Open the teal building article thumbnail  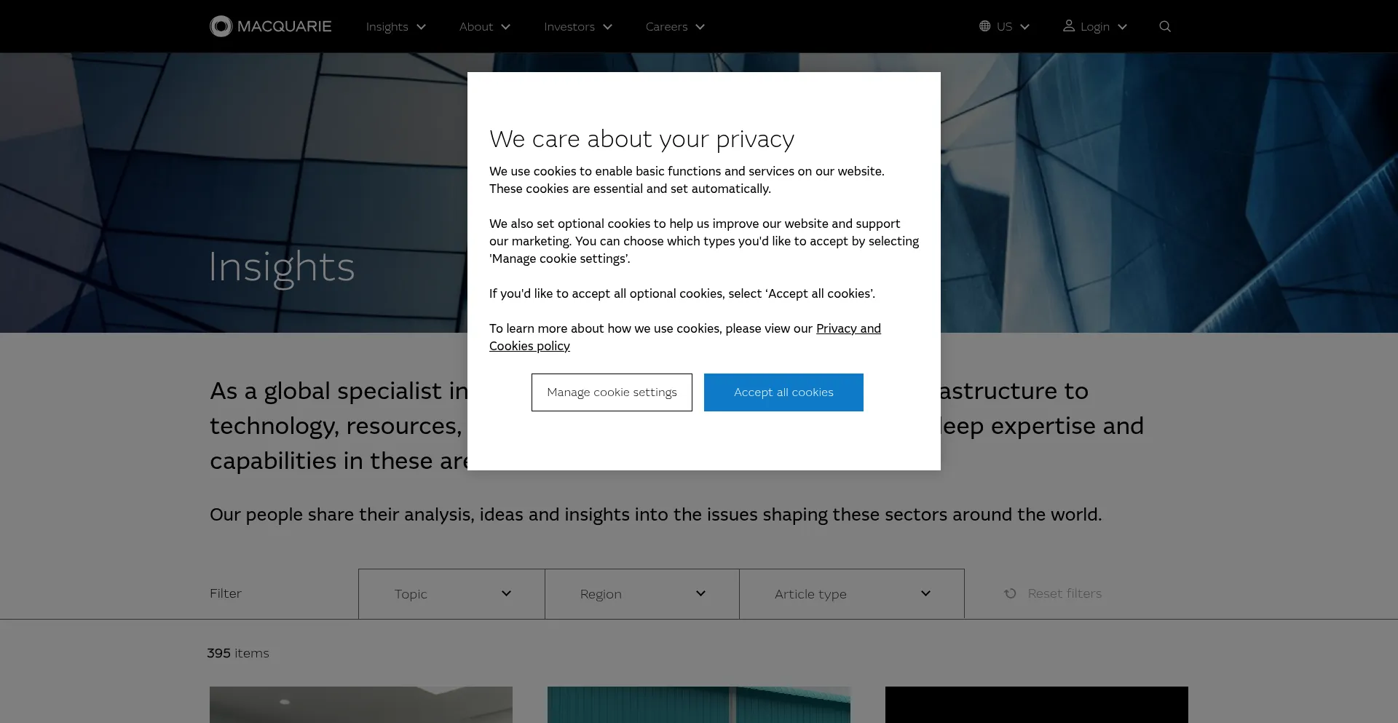click(699, 704)
